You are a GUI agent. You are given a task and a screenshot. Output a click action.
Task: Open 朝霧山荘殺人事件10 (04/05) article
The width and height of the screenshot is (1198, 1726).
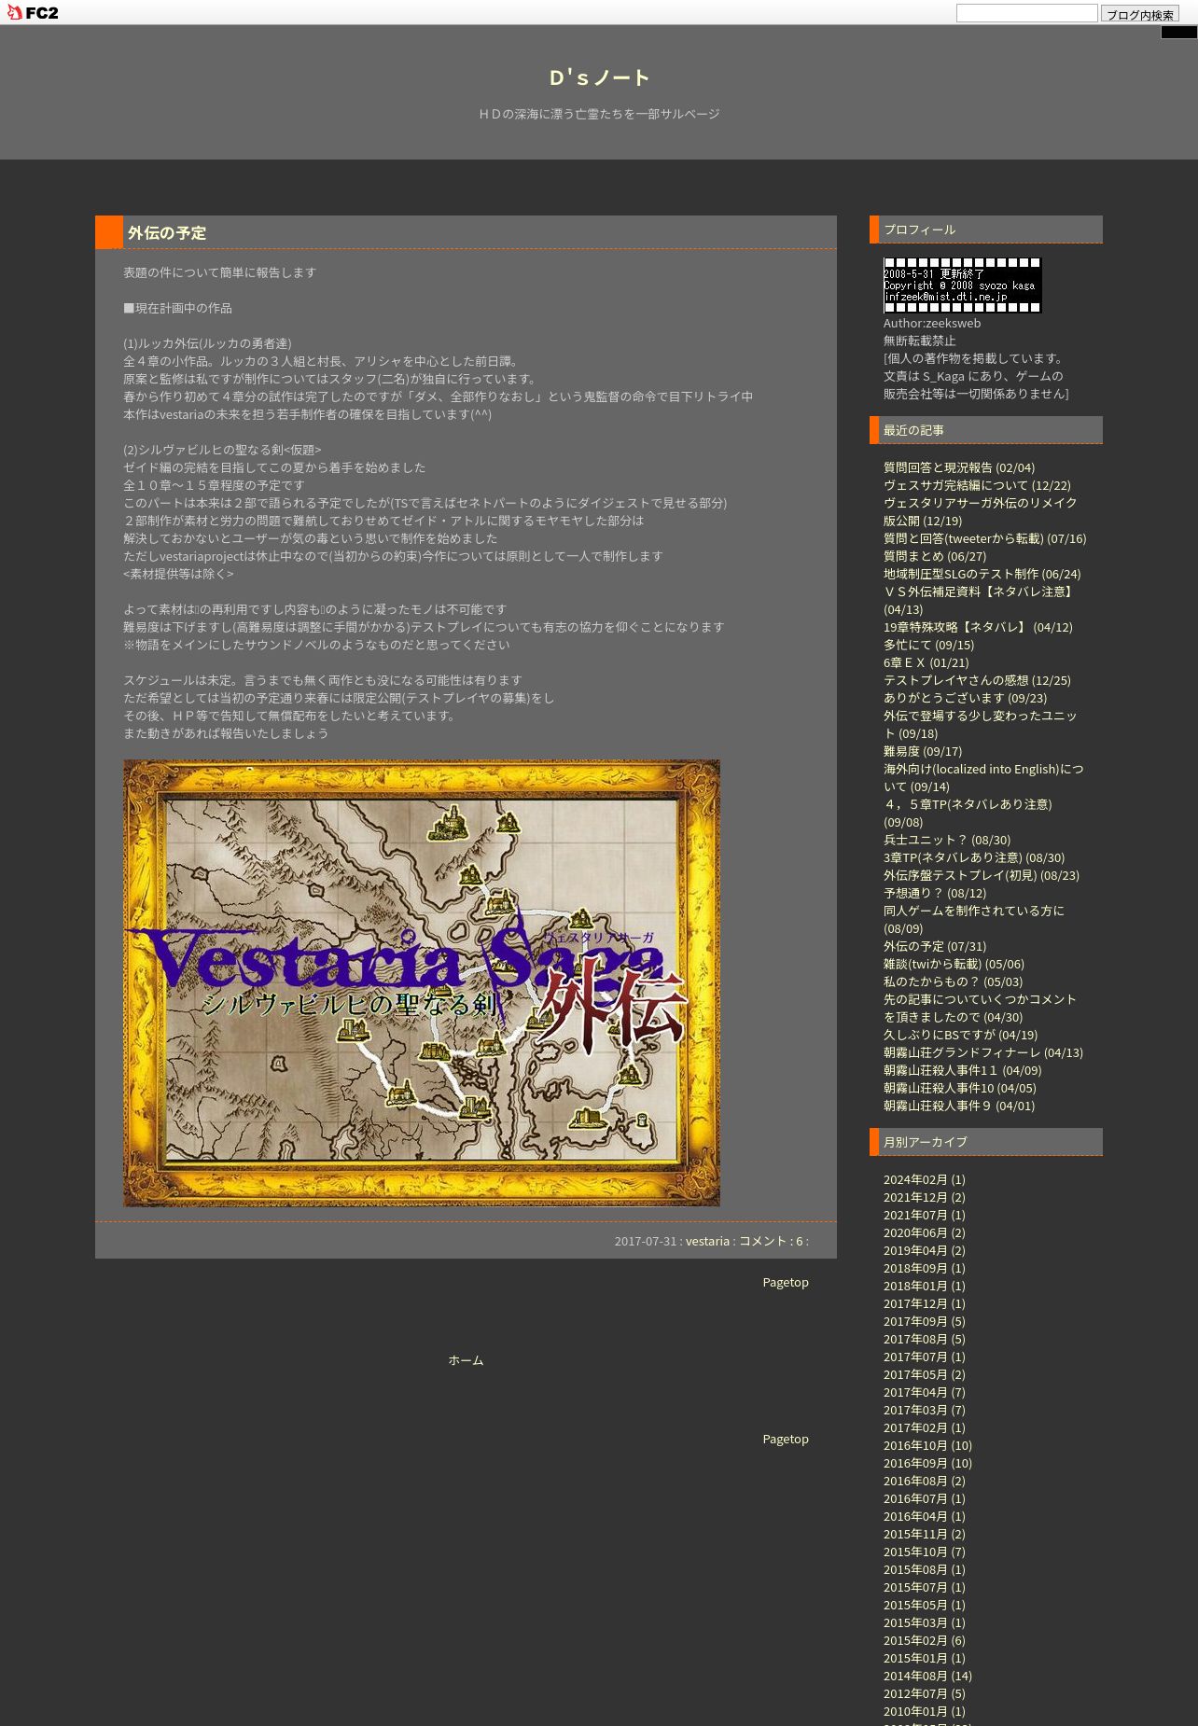[x=960, y=1088]
